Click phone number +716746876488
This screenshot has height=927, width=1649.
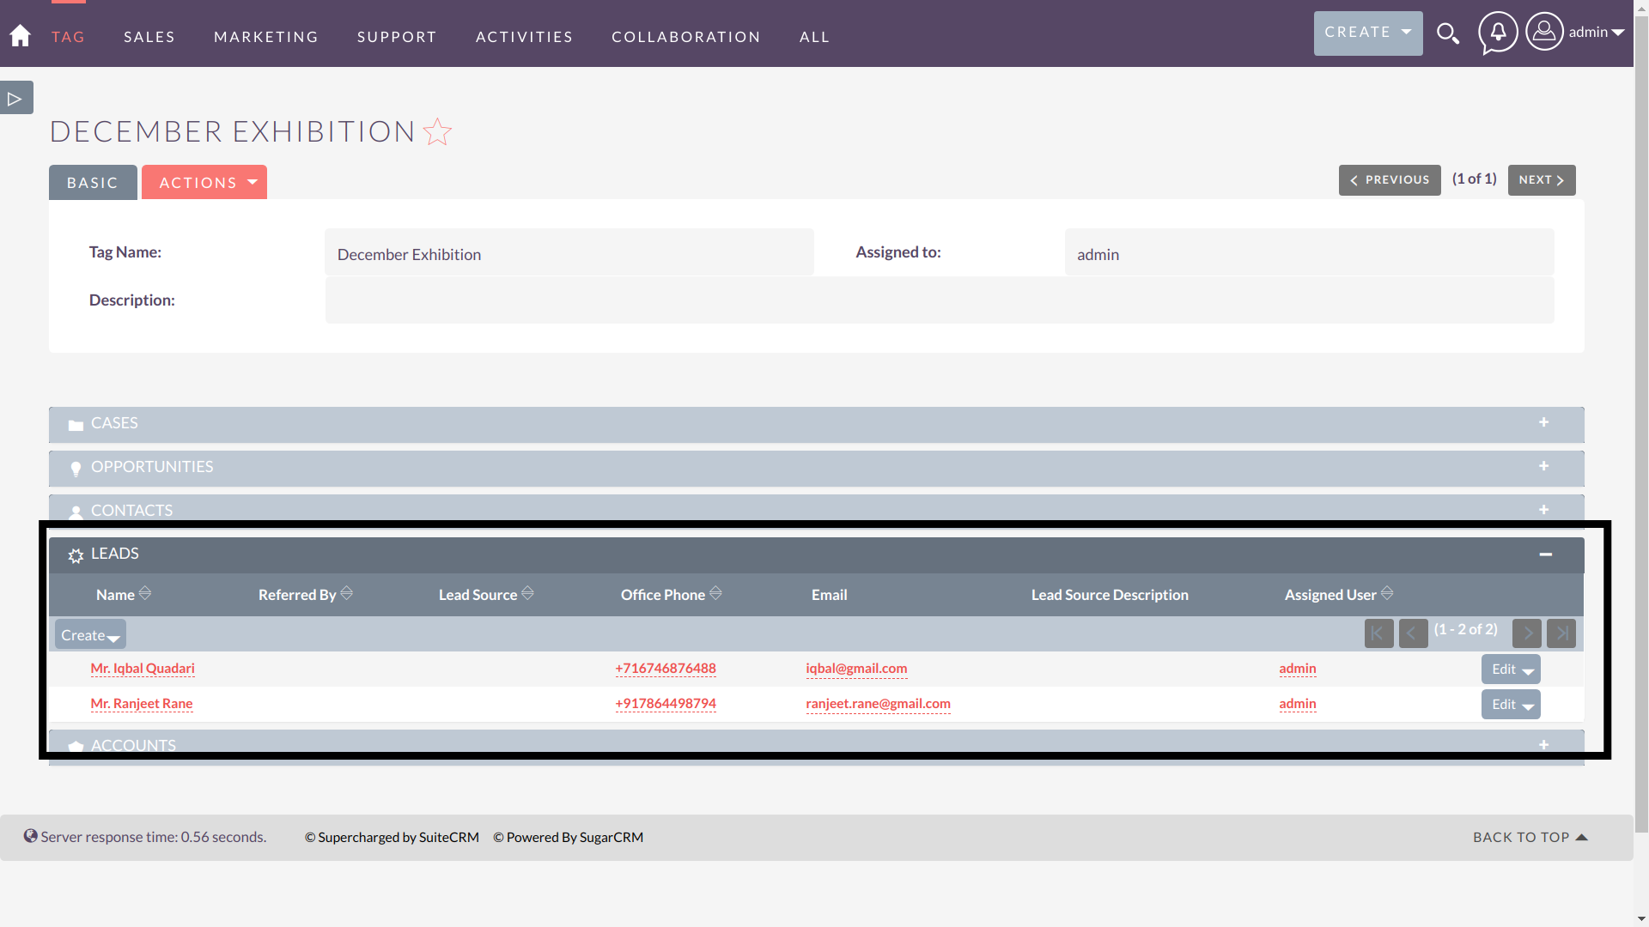pyautogui.click(x=666, y=668)
